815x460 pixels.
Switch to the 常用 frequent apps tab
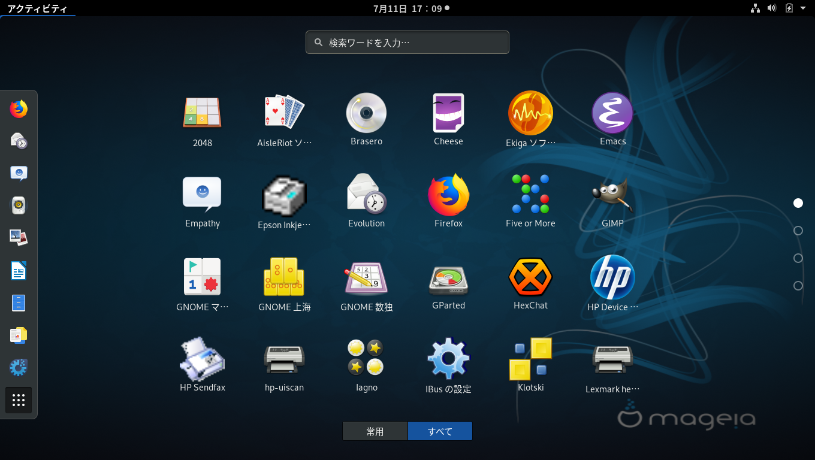click(375, 431)
